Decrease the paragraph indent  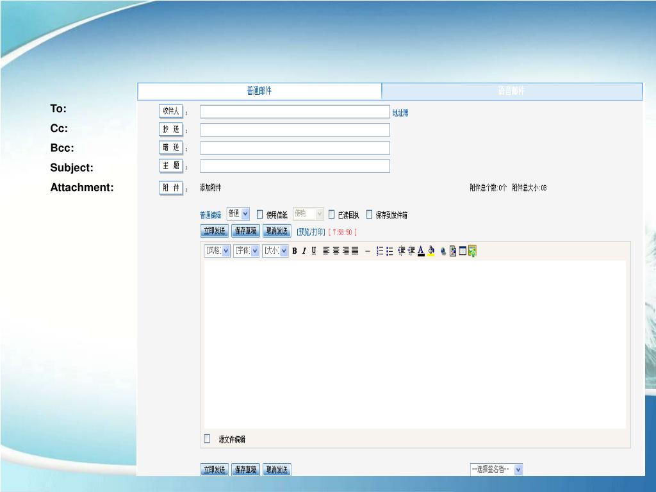(402, 251)
